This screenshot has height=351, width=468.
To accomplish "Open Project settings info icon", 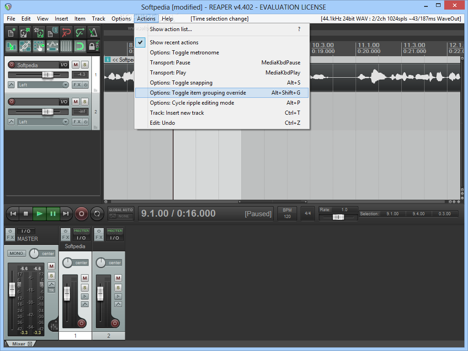I will [x=53, y=32].
